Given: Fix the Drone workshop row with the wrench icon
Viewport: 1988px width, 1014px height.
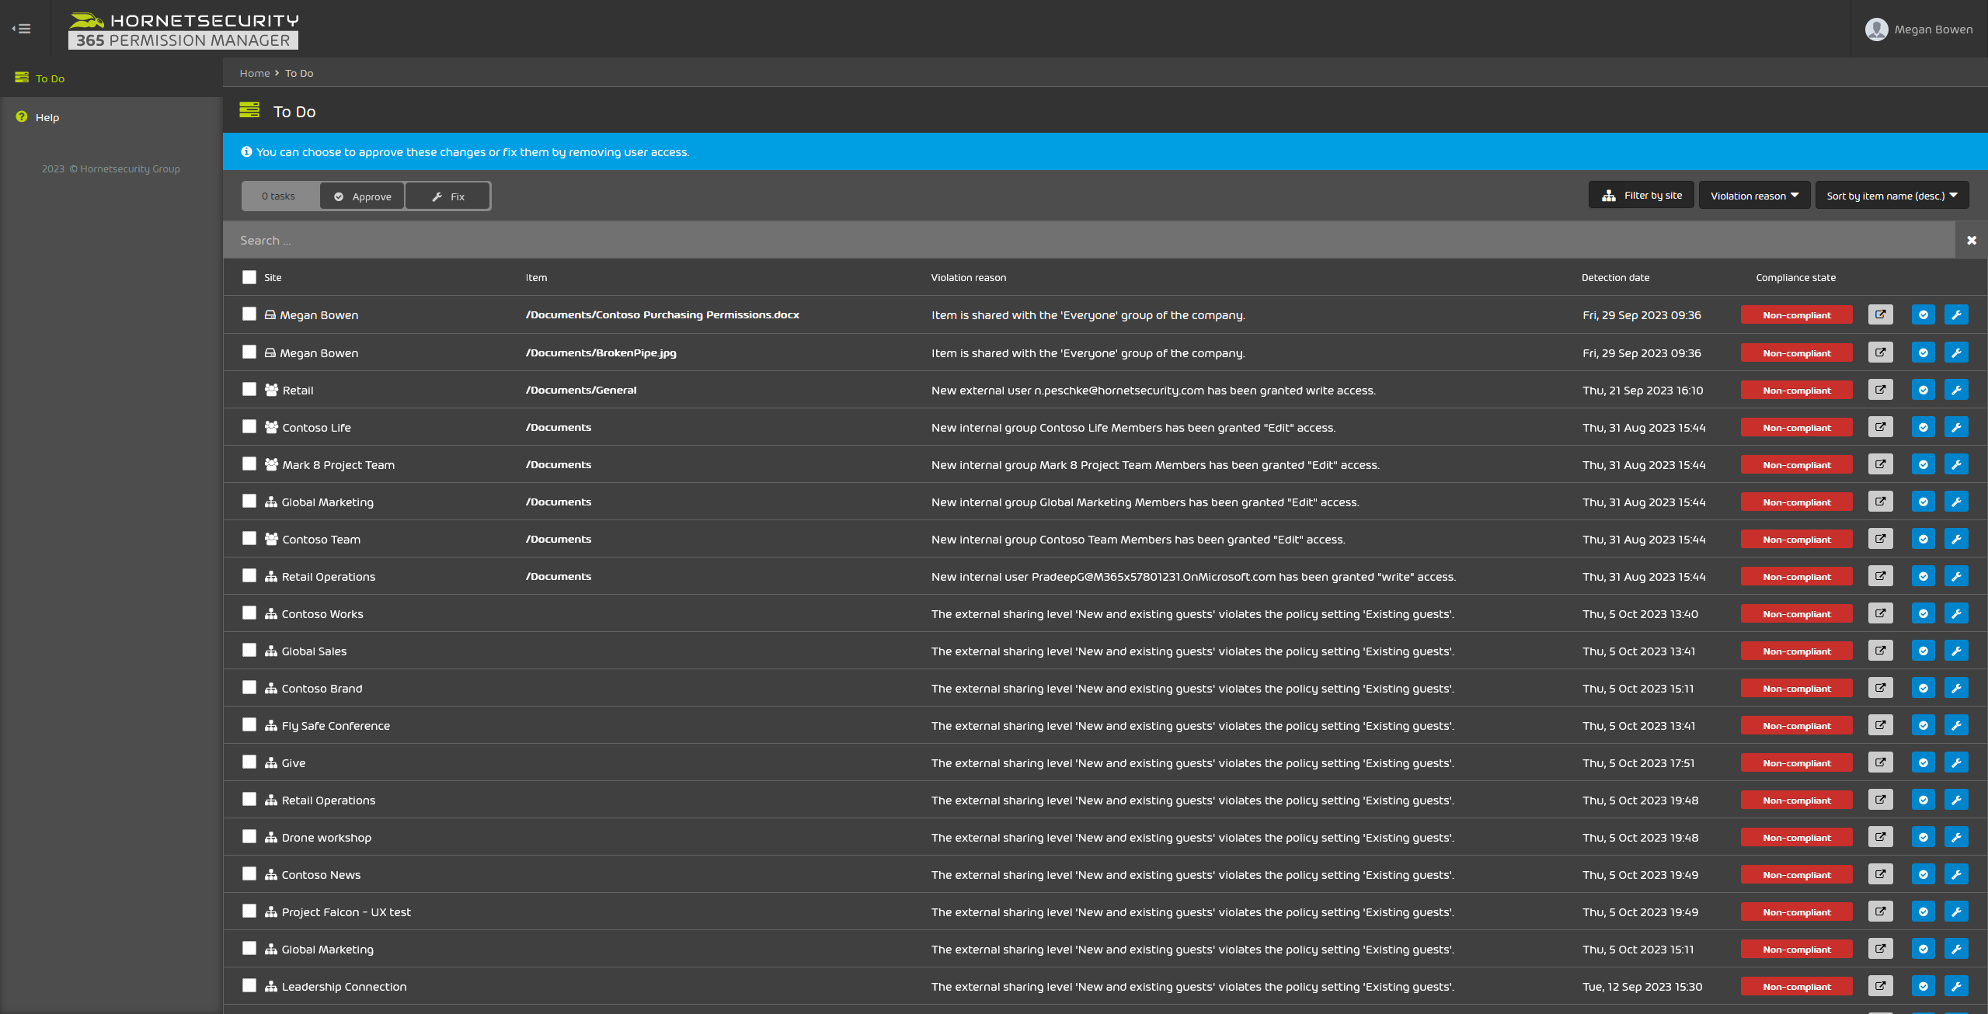Looking at the screenshot, I should pyautogui.click(x=1956, y=837).
